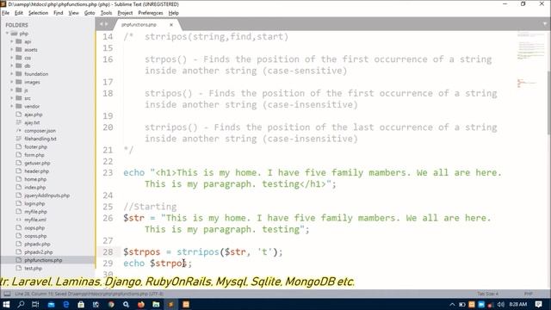Expand the css folder
The image size is (551, 310).
tap(11, 58)
